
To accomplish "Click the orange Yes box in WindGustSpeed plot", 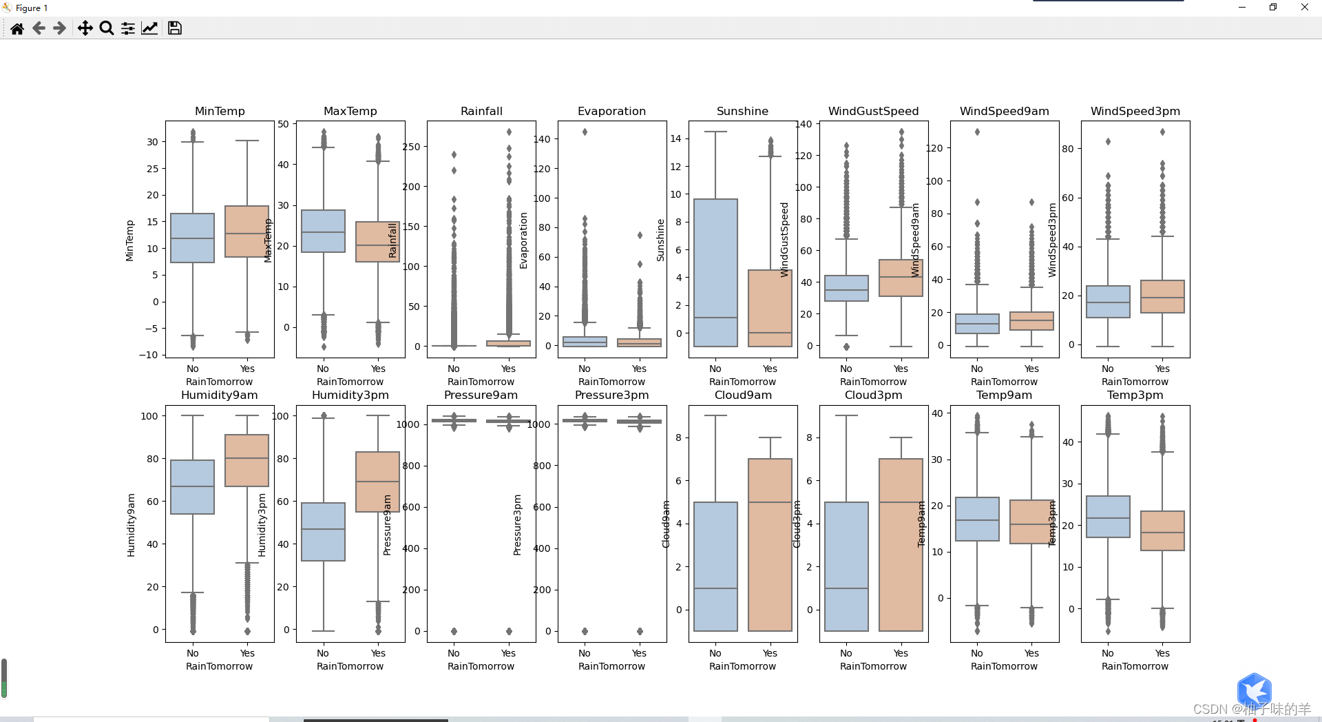I will click(x=901, y=278).
